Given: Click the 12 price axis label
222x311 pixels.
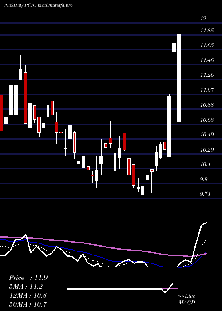Looking at the screenshot, I should pos(203,19).
